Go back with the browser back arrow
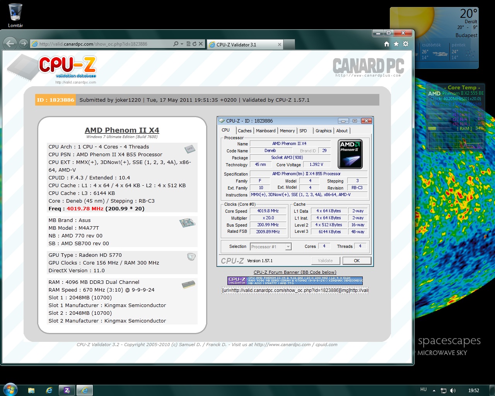This screenshot has height=396, width=495. coord(10,44)
